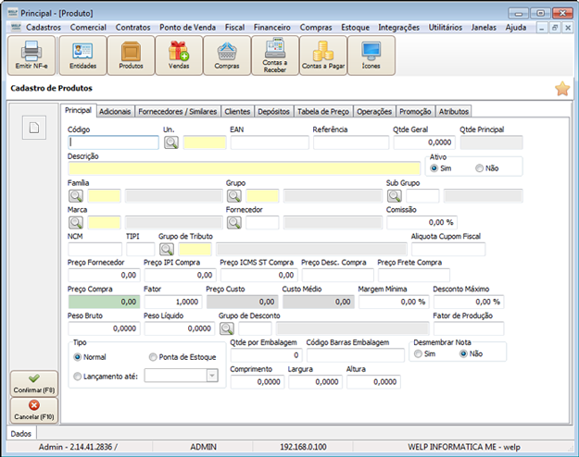Click the Fator field showing 1,0000
The height and width of the screenshot is (457, 579).
pyautogui.click(x=173, y=302)
